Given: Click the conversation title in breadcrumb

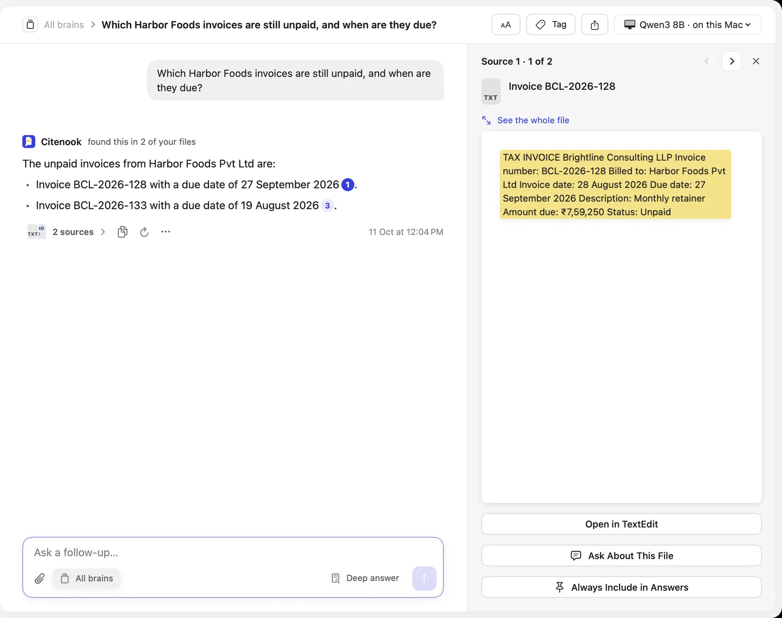Looking at the screenshot, I should coord(269,25).
